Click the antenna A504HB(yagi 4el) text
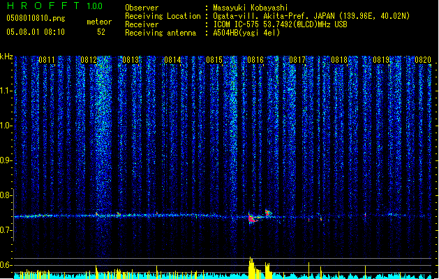This screenshot has height=279, width=439. (246, 33)
